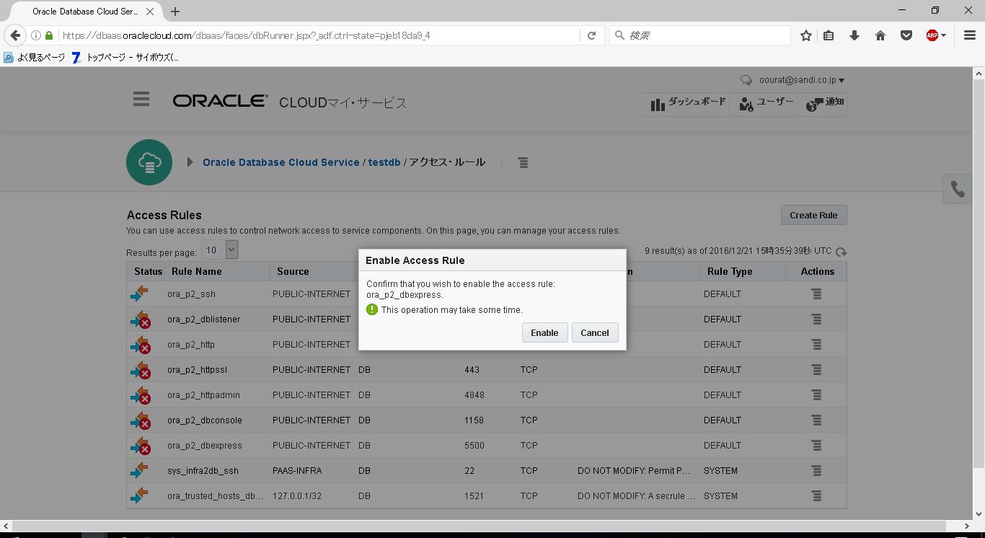Viewport: 985px width, 538px height.
Task: Click the disabled status icon for ora_p2_dblistener
Action: coord(141,319)
